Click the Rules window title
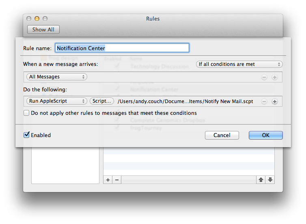Image resolution: width=306 pixels, height=224 pixels. 153,19
